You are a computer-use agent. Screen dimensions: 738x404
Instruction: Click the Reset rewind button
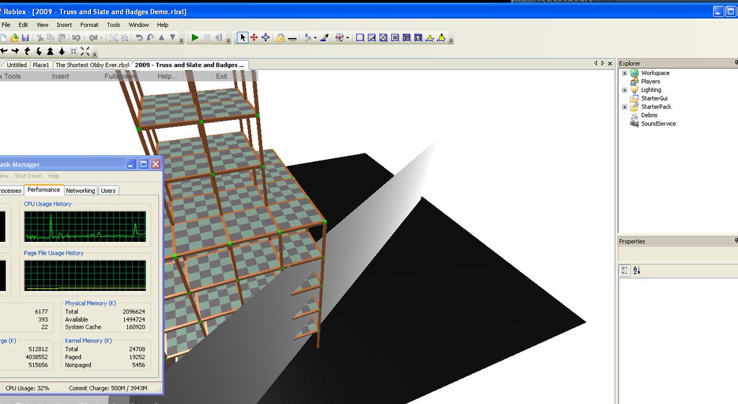pyautogui.click(x=218, y=37)
